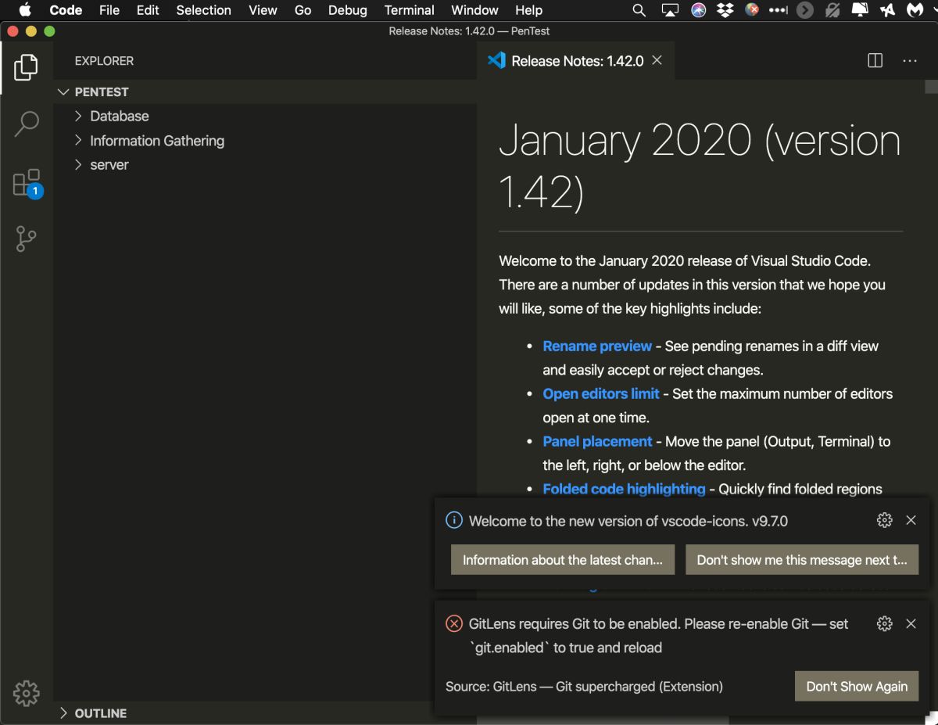Open the AirPlay display menu
The height and width of the screenshot is (725, 938).
(670, 10)
